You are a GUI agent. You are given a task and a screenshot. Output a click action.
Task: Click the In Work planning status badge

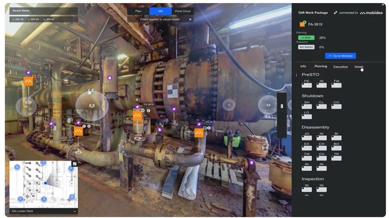pos(306,38)
